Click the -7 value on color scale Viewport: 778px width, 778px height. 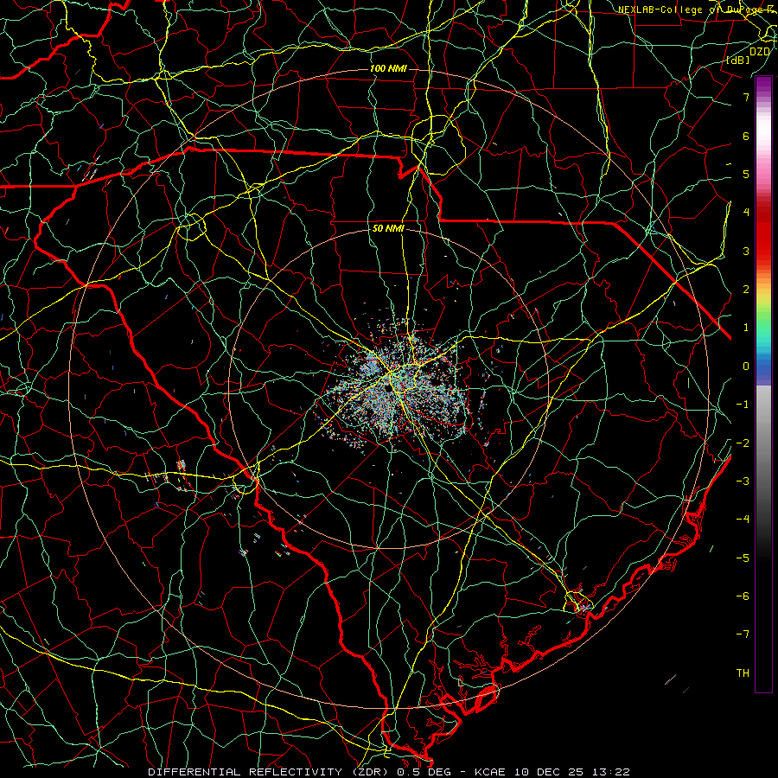[743, 635]
